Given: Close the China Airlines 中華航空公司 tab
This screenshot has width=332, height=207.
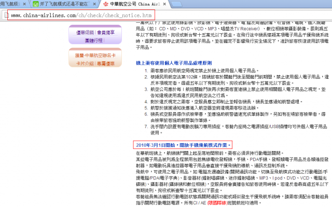Looking at the screenshot, I should pyautogui.click(x=164, y=4).
